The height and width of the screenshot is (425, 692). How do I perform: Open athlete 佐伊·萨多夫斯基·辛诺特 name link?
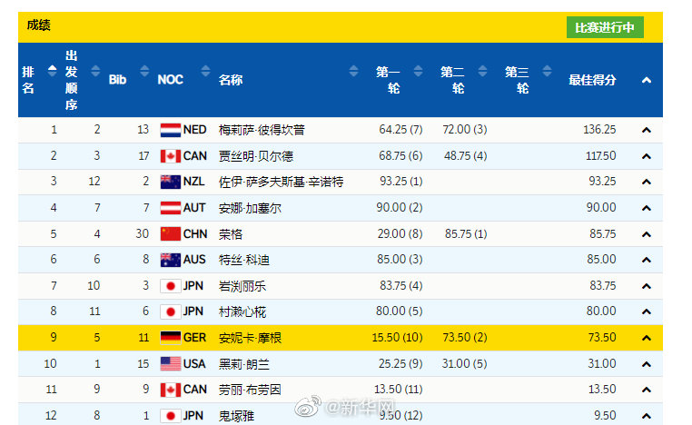coord(282,182)
